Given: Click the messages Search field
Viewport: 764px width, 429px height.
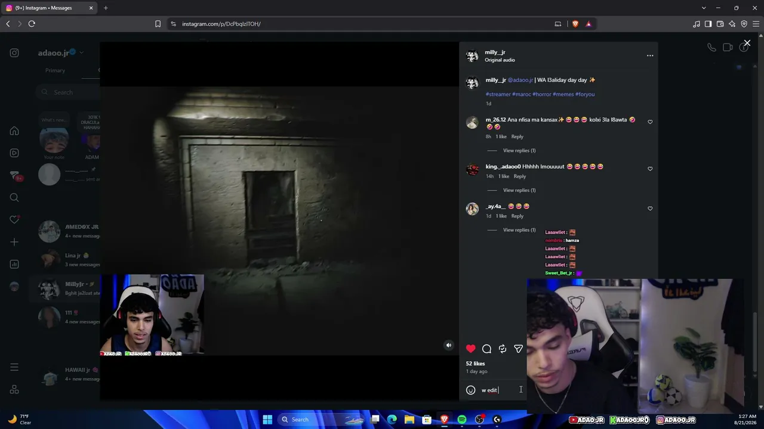Looking at the screenshot, I should click(67, 92).
